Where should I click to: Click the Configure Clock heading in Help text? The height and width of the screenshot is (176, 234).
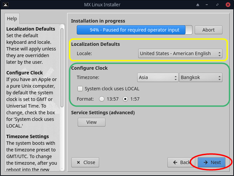25,73
